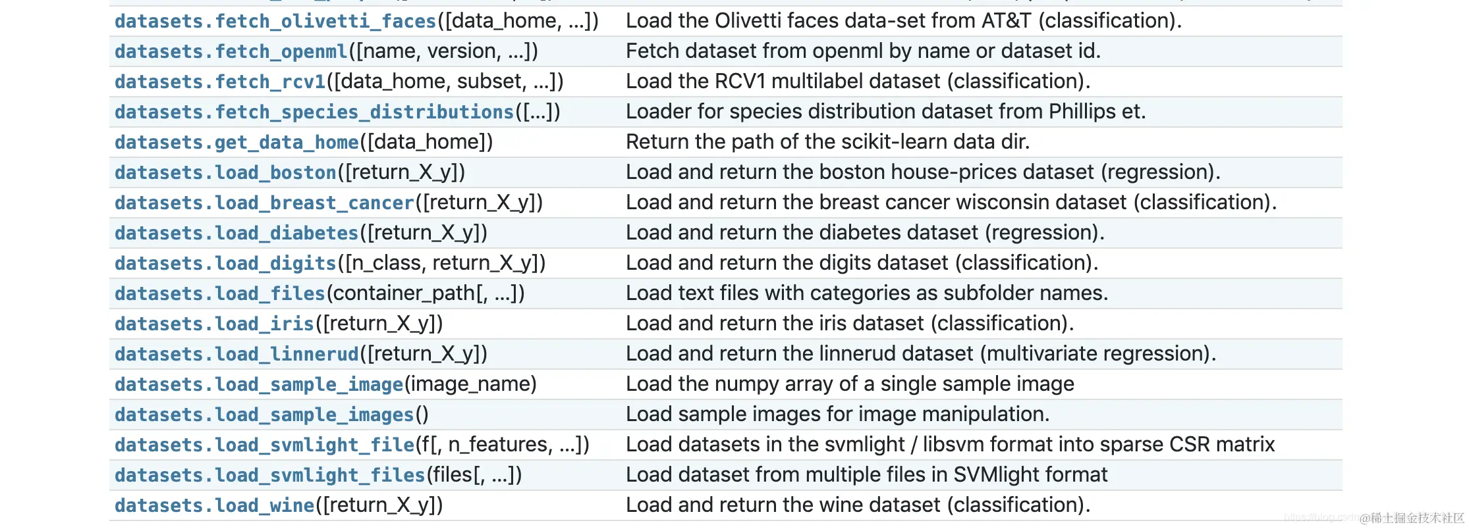Open the datasets.load_sample_image link

coord(259,385)
